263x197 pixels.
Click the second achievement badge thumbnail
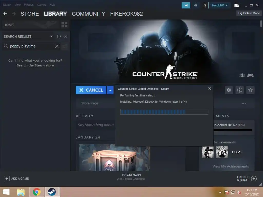222,152
